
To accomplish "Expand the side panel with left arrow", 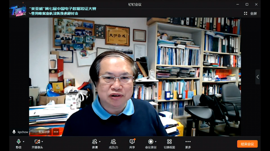I will [x=258, y=77].
